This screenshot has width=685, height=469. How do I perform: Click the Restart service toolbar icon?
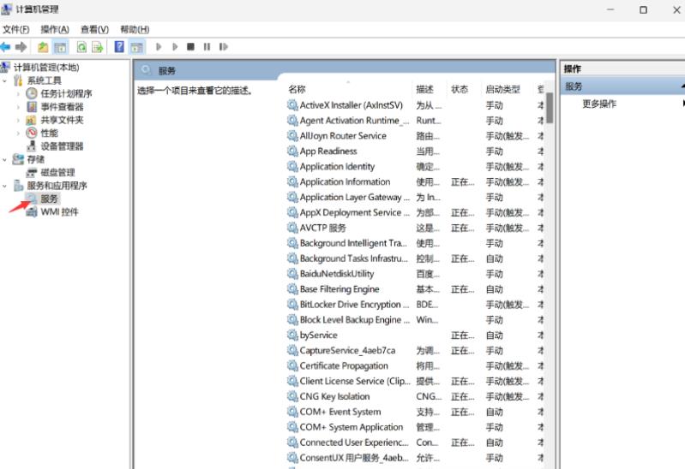[224, 47]
